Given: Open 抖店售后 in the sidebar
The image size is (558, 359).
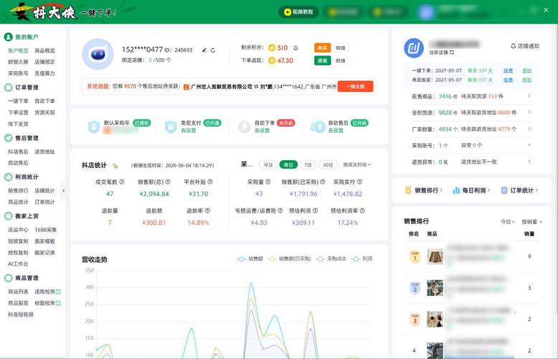Looking at the screenshot, I should [18, 151].
